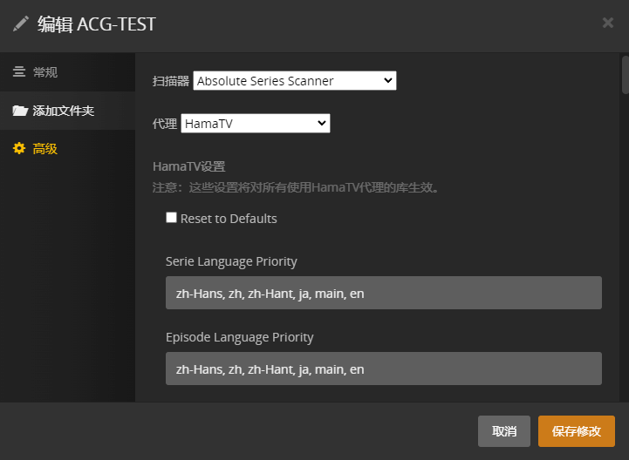
Task: Focus the Episode Language Priority field
Action: pyautogui.click(x=383, y=369)
